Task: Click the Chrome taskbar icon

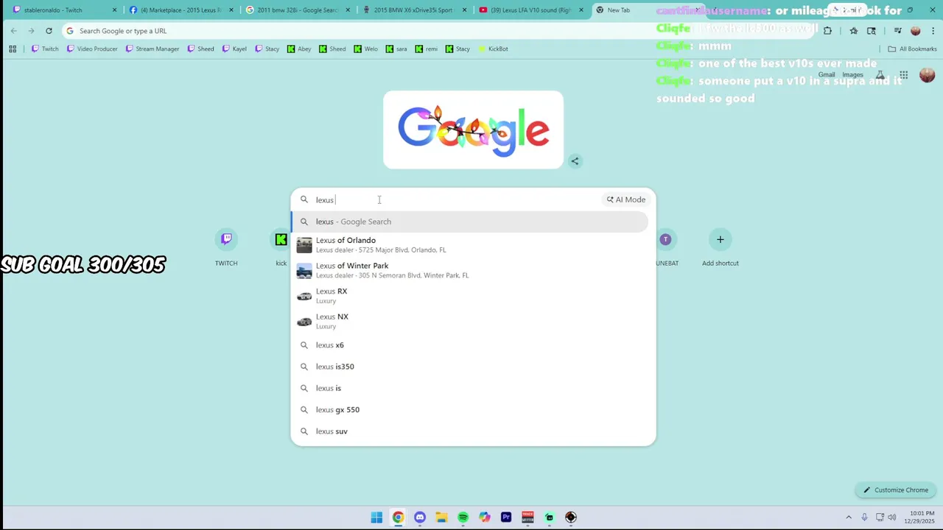Action: pyautogui.click(x=398, y=517)
